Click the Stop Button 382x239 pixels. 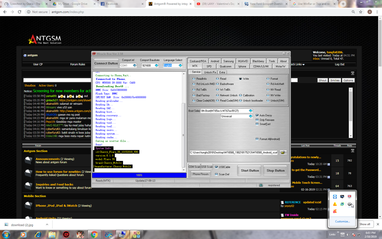click(275, 171)
